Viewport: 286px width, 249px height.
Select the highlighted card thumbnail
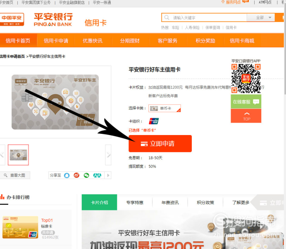click(x=18, y=155)
